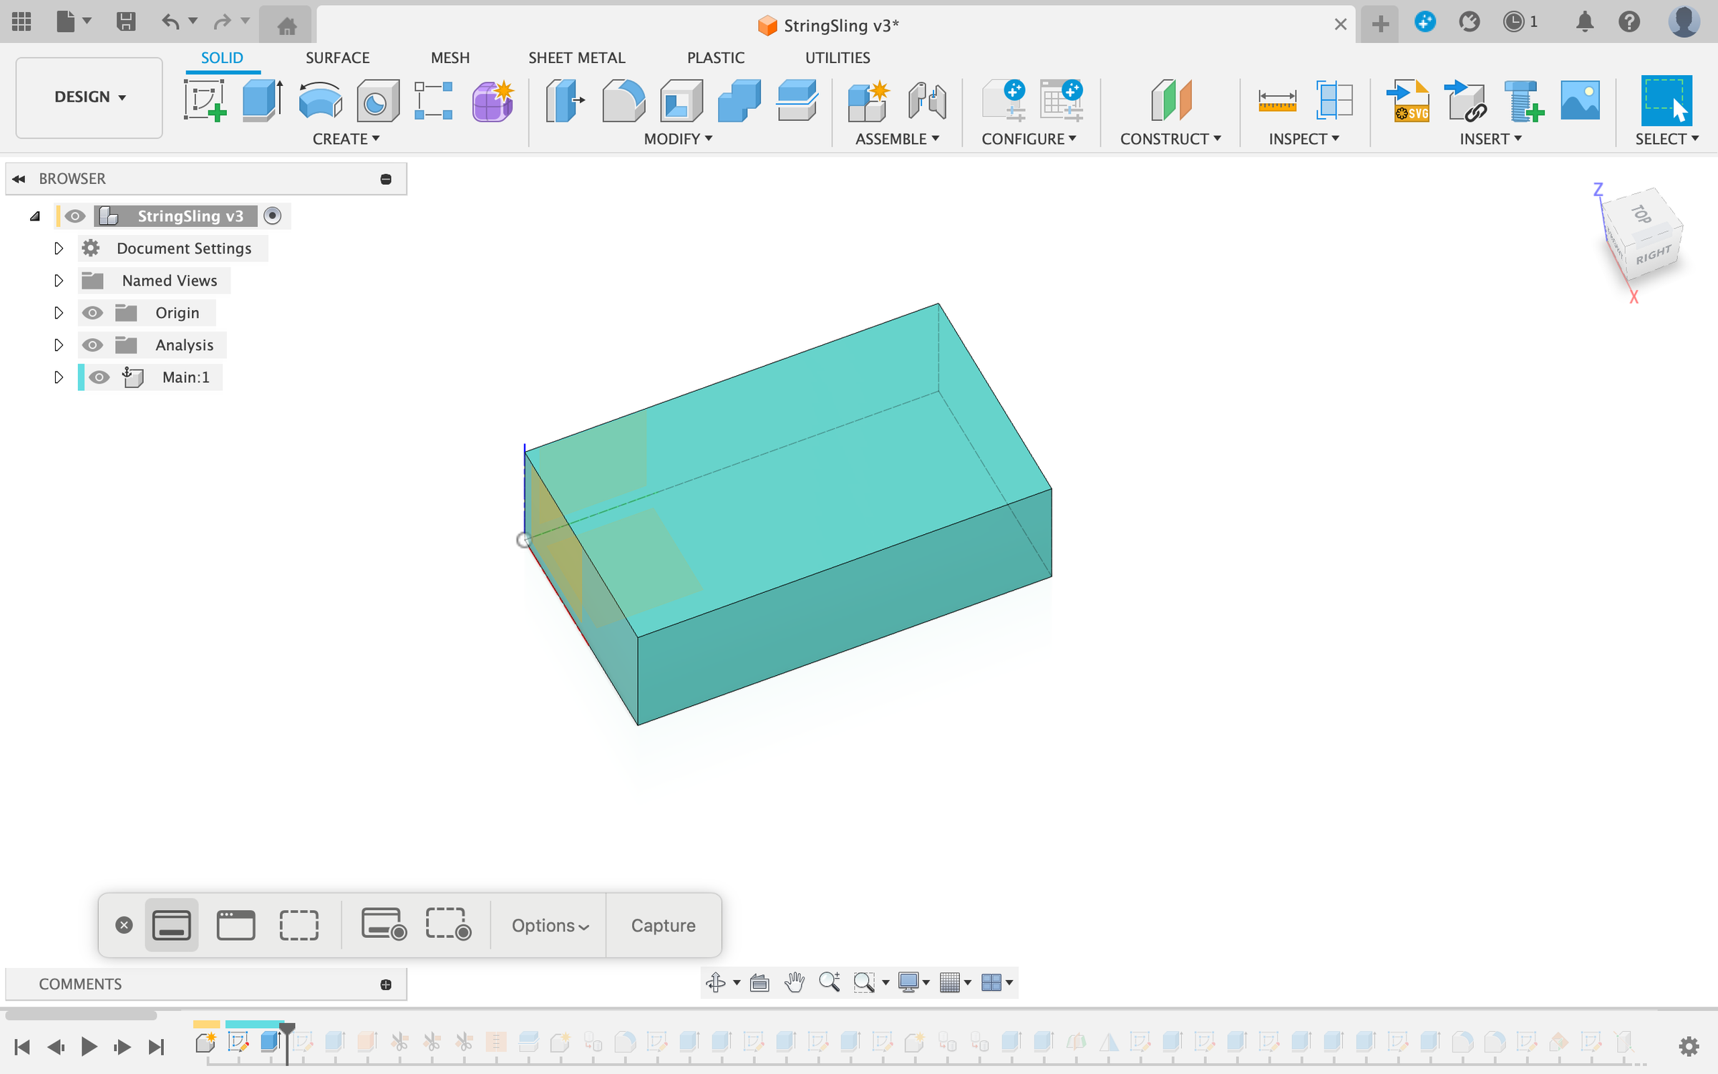This screenshot has width=1718, height=1074.
Task: Expand the Document Settings tree node
Action: (59, 248)
